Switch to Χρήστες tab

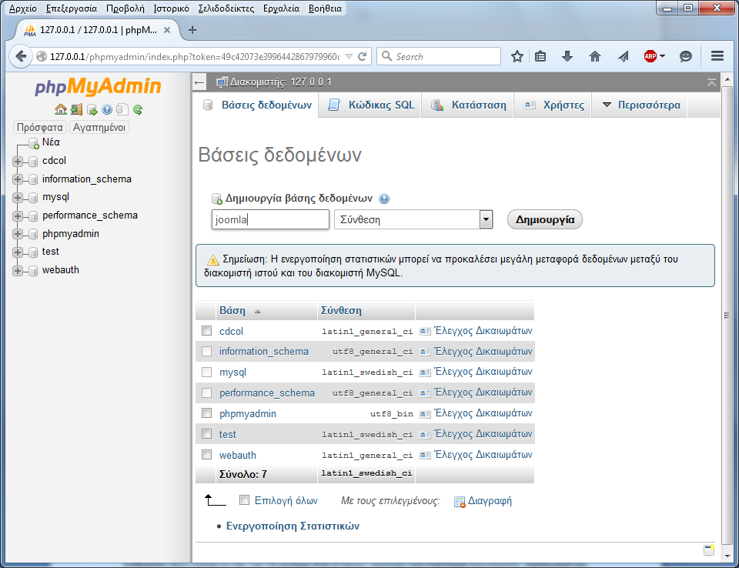(x=553, y=105)
